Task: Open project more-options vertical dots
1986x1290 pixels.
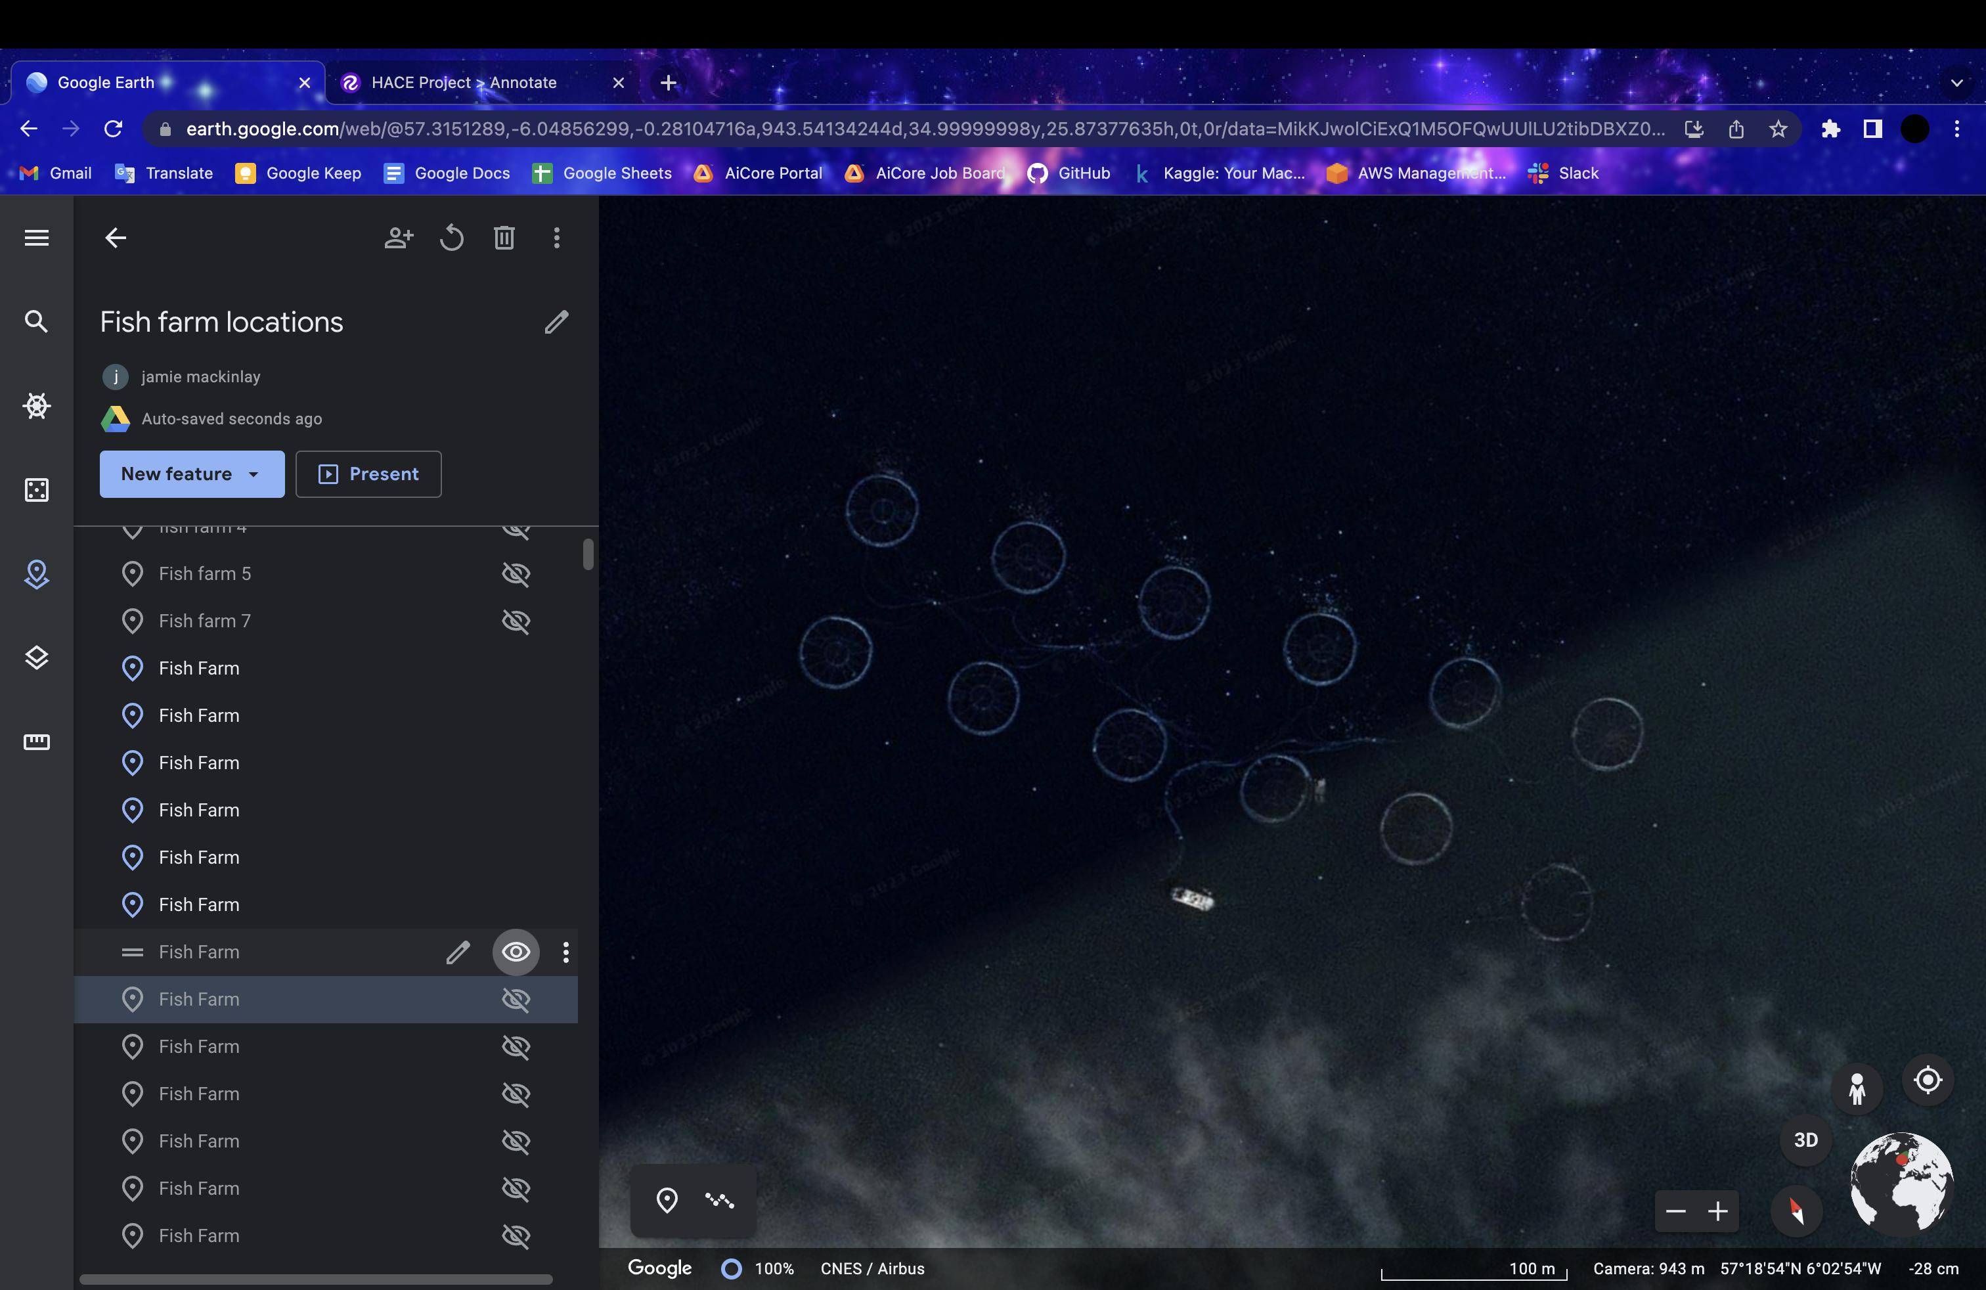Action: click(556, 238)
